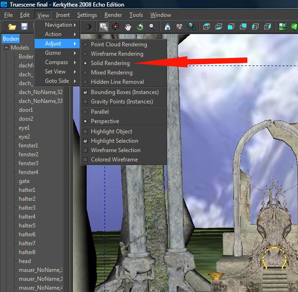The width and height of the screenshot is (298, 292).
Task: Click the Kerkythea title bar app icon
Action: coord(4,4)
